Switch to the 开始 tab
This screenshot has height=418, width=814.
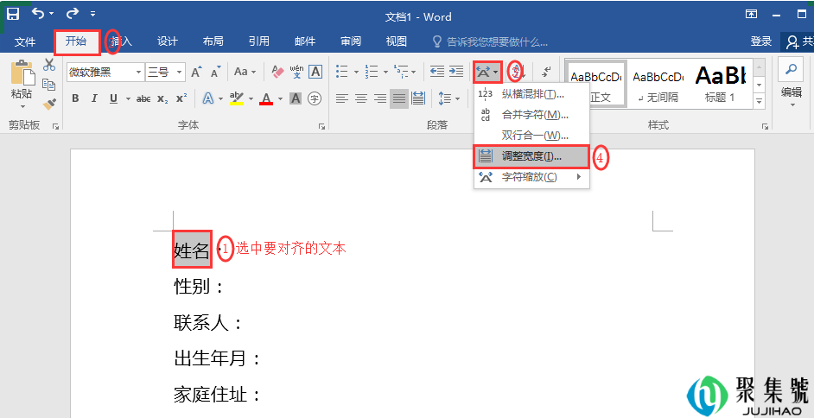[76, 41]
